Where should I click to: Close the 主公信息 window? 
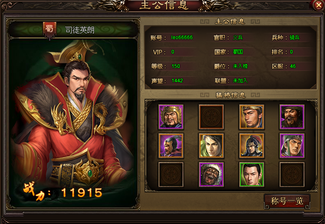(318, 5)
